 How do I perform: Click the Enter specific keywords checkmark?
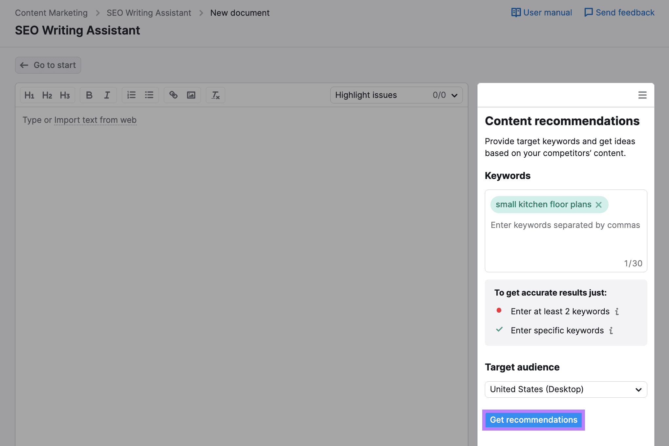[499, 330]
